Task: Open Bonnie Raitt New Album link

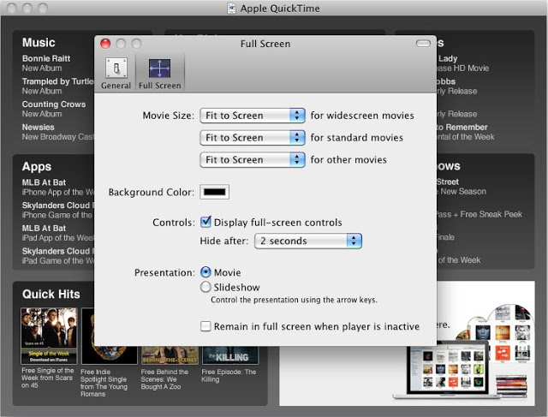Action: 46,63
